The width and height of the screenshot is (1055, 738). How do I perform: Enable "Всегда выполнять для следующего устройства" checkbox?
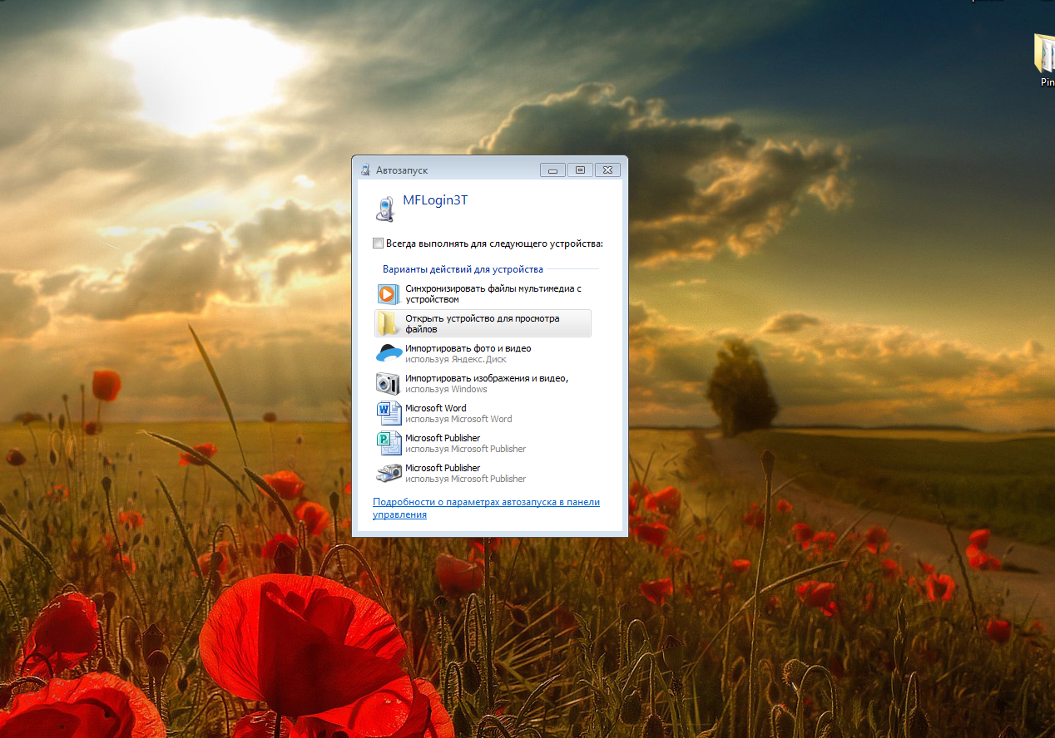(378, 244)
